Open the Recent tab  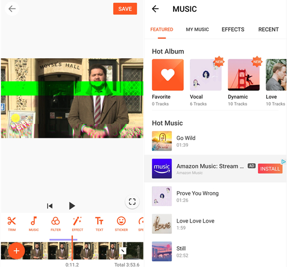point(268,29)
